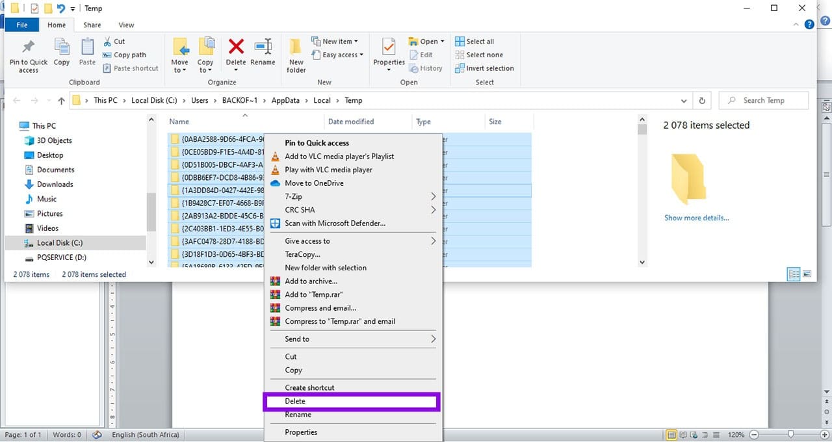Screen dimensions: 832x442
Task: Click Select all in the ribbon
Action: [x=474, y=42]
